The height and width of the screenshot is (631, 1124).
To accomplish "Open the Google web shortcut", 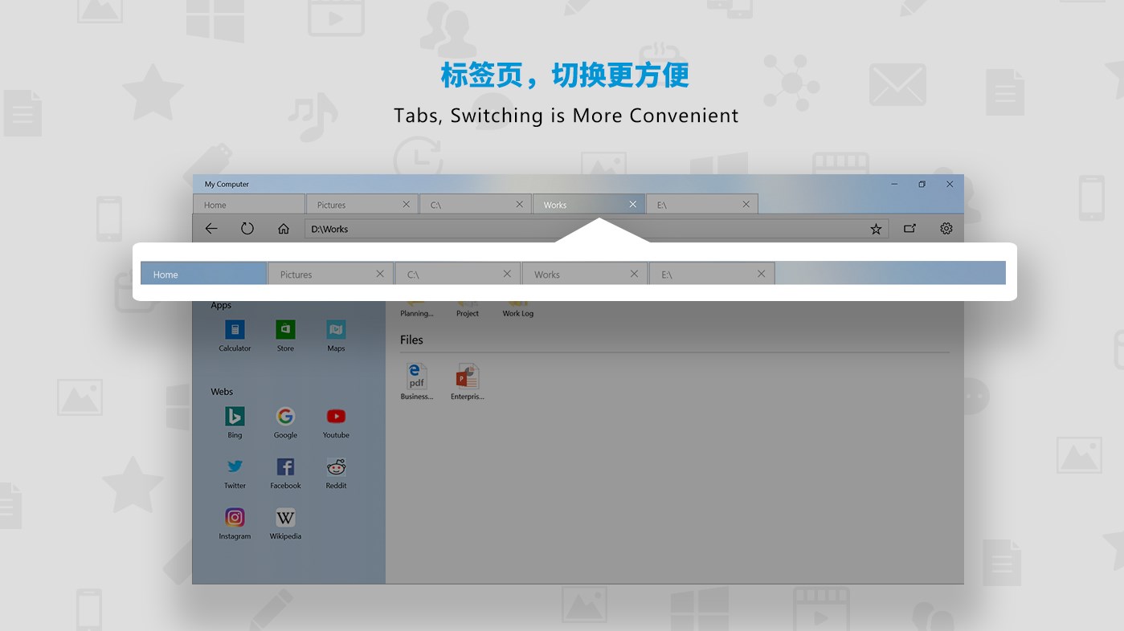I will (285, 417).
